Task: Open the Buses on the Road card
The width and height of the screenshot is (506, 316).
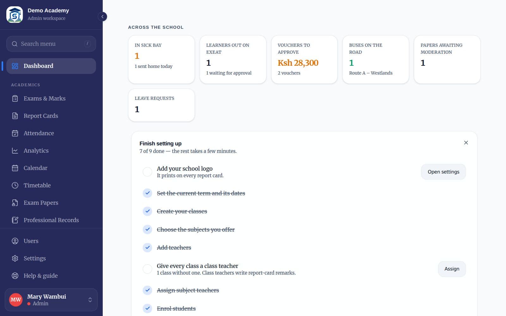Action: [376, 59]
